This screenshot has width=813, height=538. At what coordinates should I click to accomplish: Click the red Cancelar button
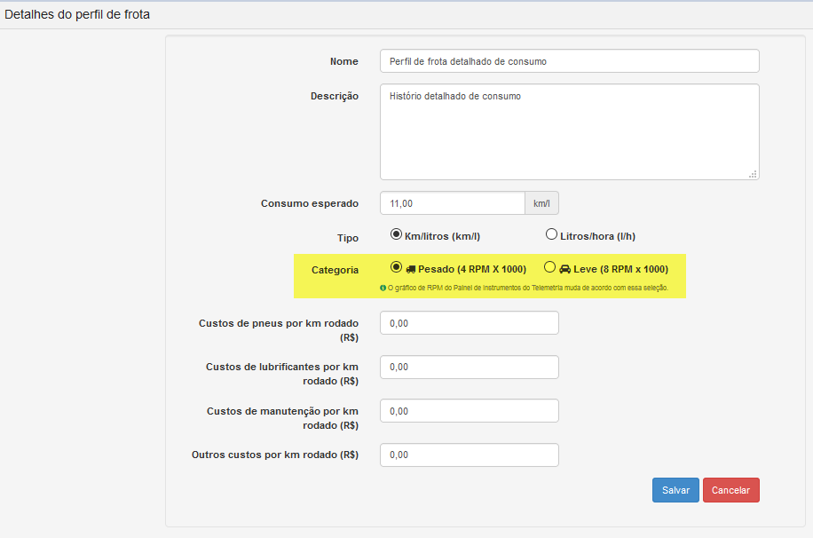click(x=731, y=490)
